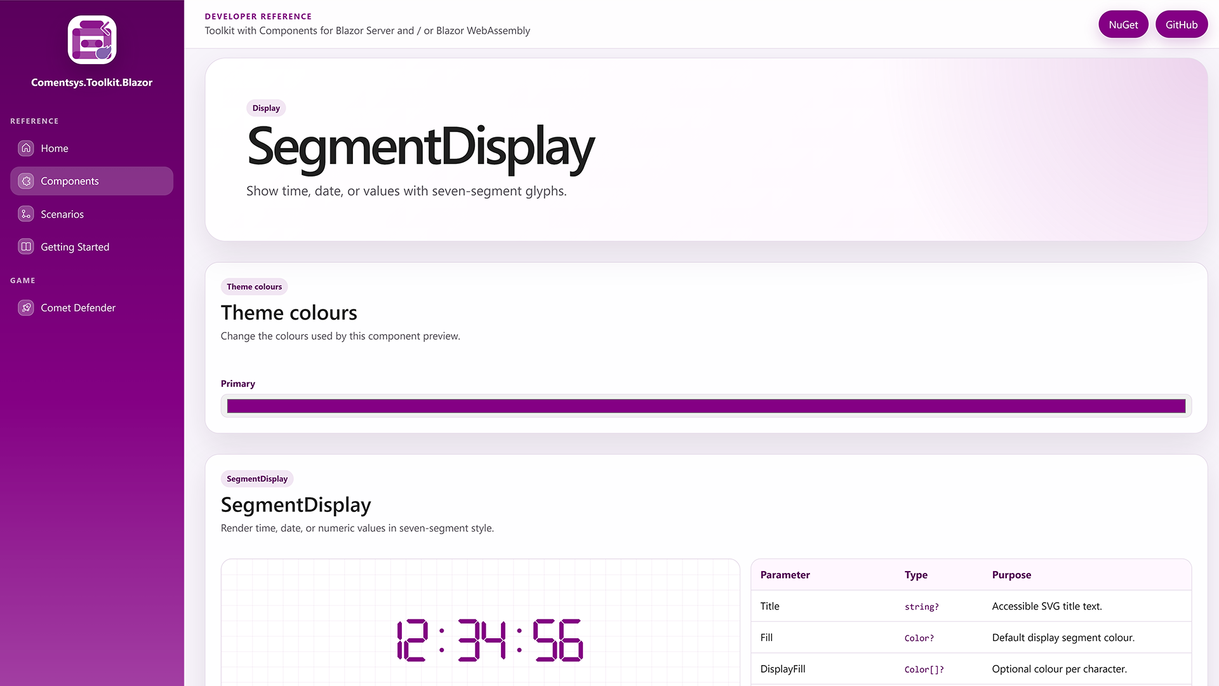Image resolution: width=1219 pixels, height=686 pixels.
Task: Select Components in the sidebar
Action: pyautogui.click(x=91, y=181)
